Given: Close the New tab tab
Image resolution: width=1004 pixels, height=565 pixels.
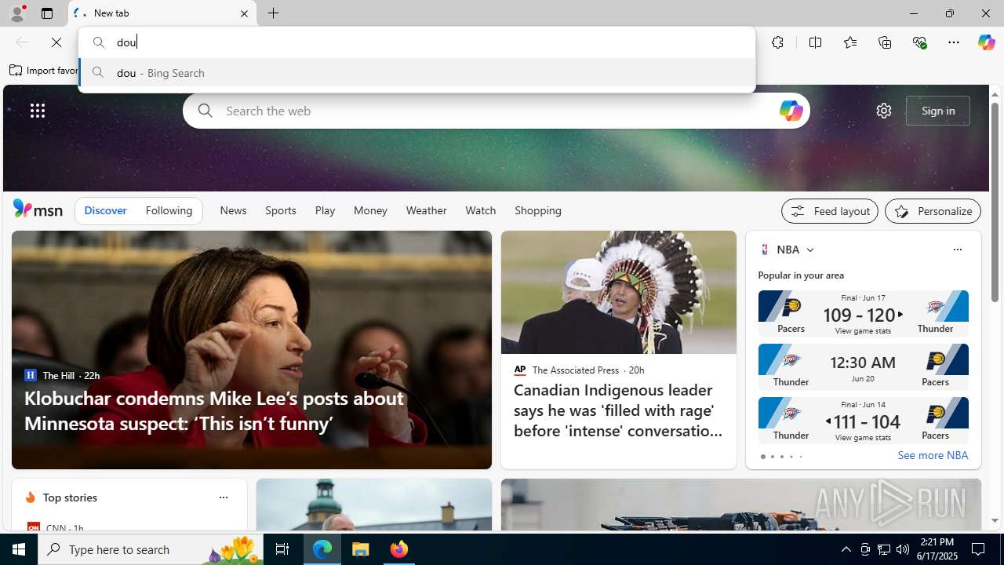Looking at the screenshot, I should 244,13.
